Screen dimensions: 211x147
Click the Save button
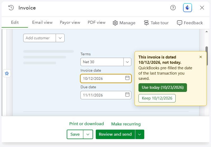(75, 134)
